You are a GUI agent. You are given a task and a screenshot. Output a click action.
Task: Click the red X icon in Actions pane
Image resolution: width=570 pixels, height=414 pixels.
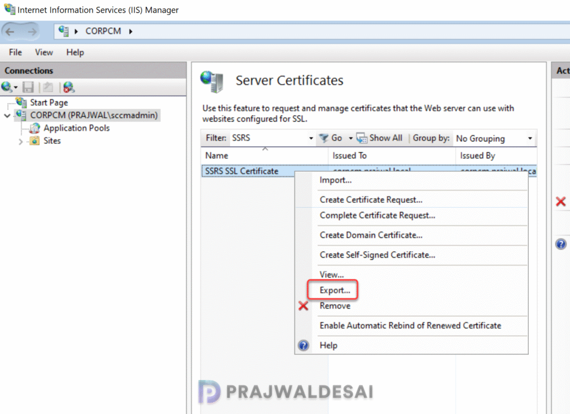tap(561, 201)
